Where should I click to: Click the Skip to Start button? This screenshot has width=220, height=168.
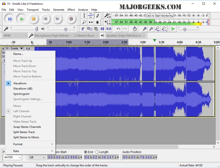click(45, 19)
